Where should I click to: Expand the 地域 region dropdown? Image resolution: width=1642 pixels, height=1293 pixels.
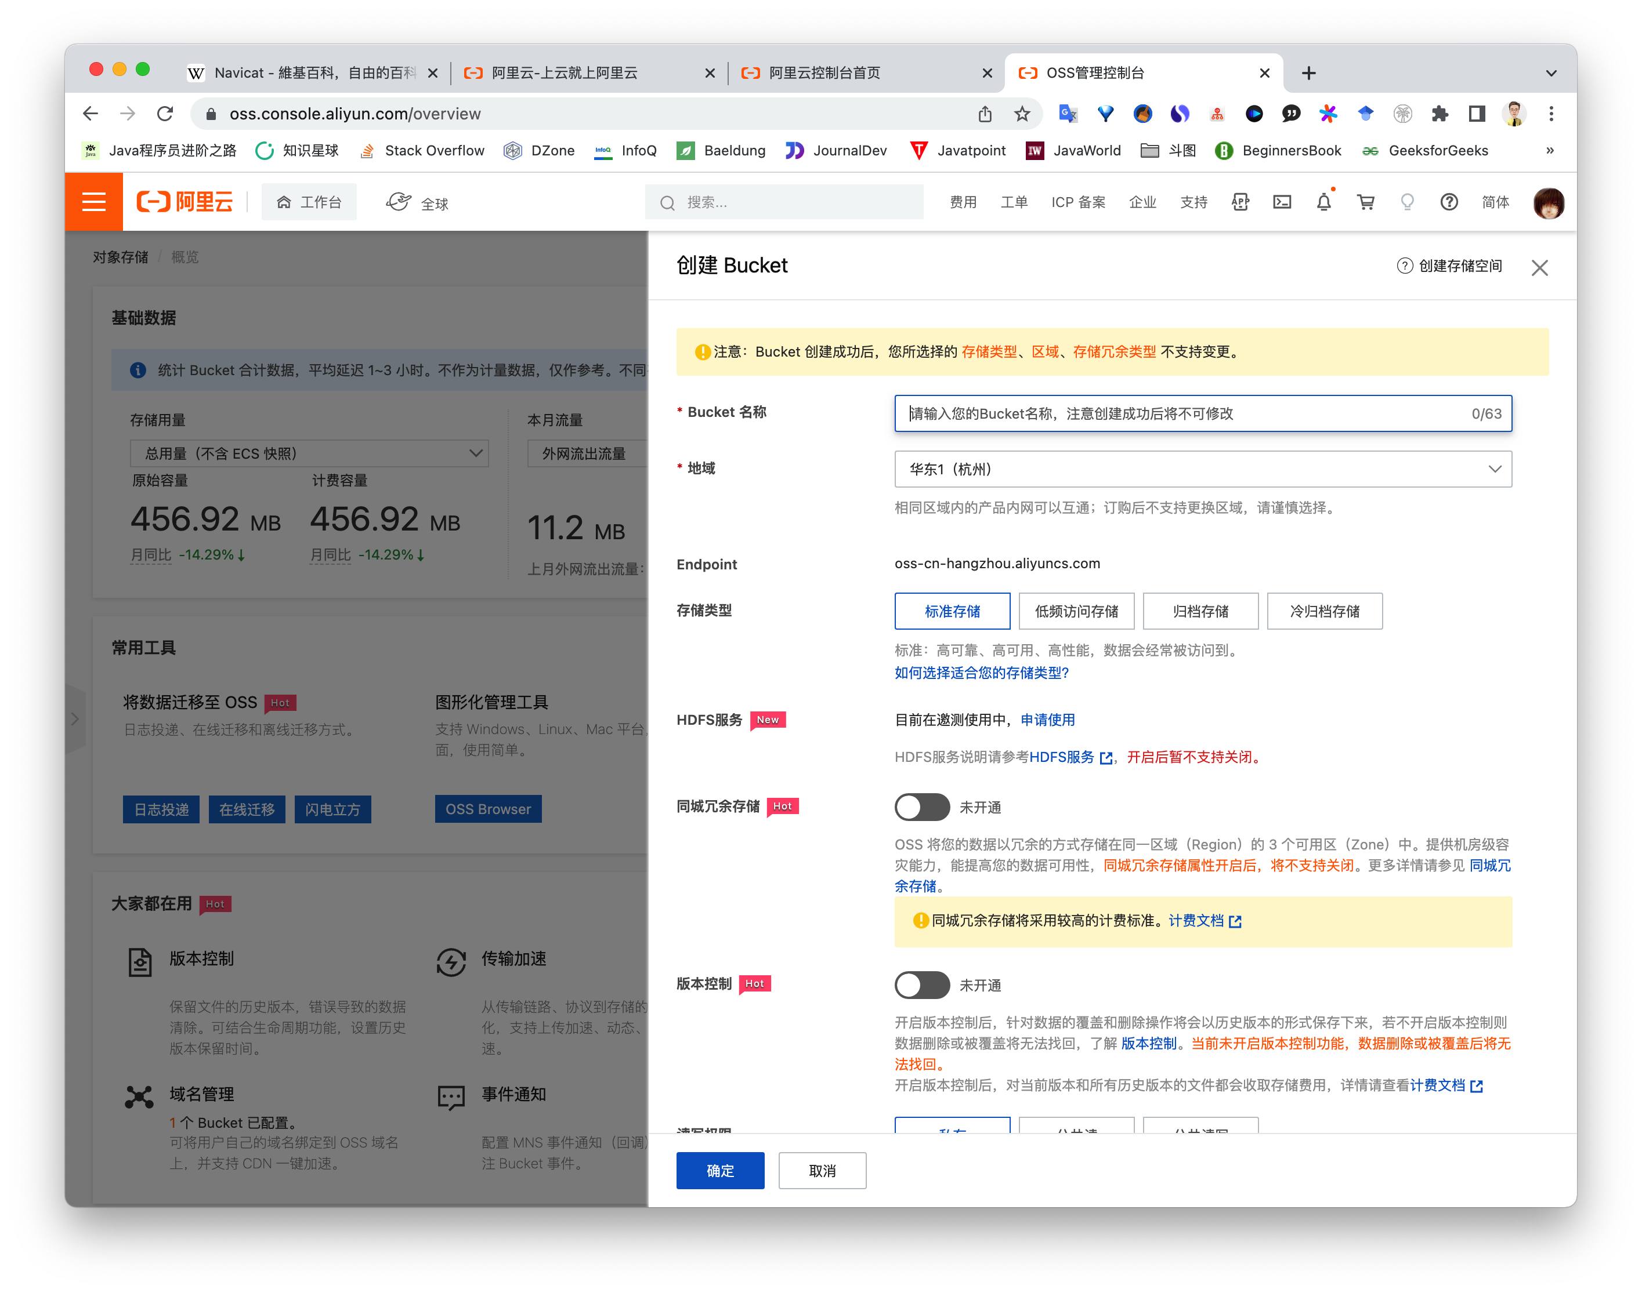1202,469
